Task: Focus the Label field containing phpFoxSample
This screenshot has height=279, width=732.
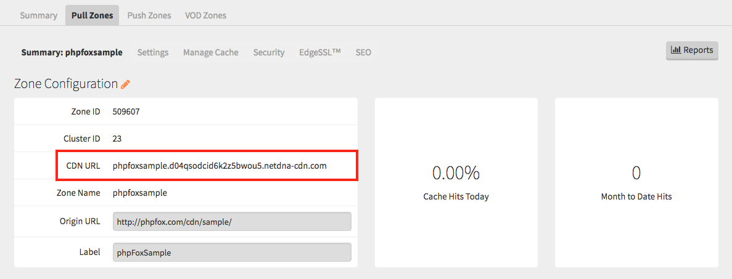Action: click(232, 253)
